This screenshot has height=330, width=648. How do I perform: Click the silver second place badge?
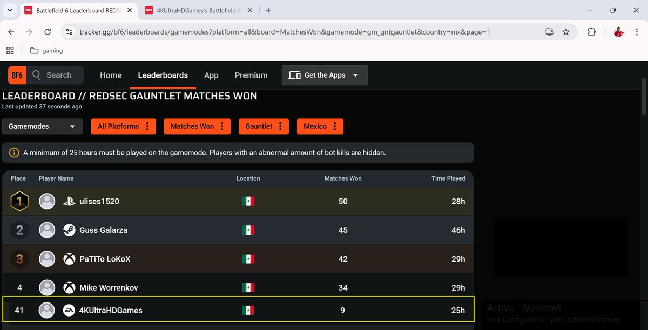pyautogui.click(x=19, y=230)
